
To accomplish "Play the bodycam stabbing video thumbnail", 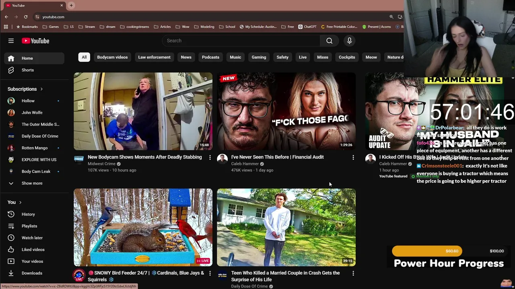I will (x=143, y=111).
